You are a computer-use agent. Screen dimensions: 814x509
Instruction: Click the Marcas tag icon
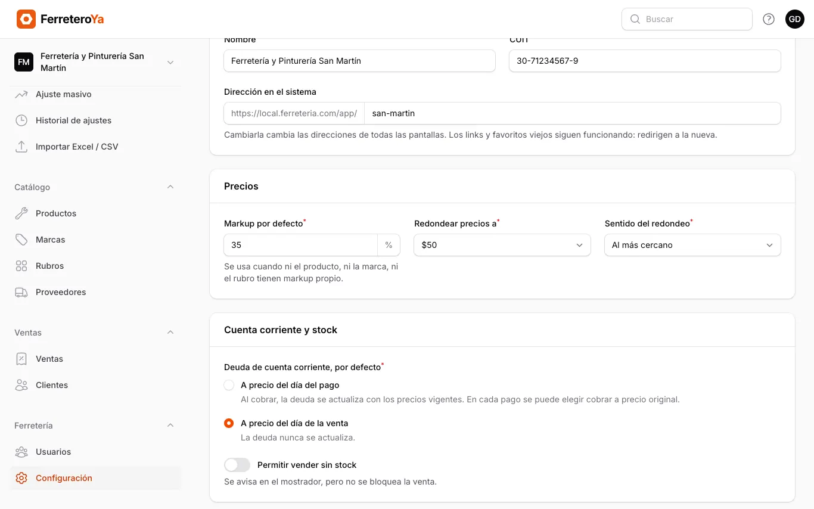tap(21, 240)
